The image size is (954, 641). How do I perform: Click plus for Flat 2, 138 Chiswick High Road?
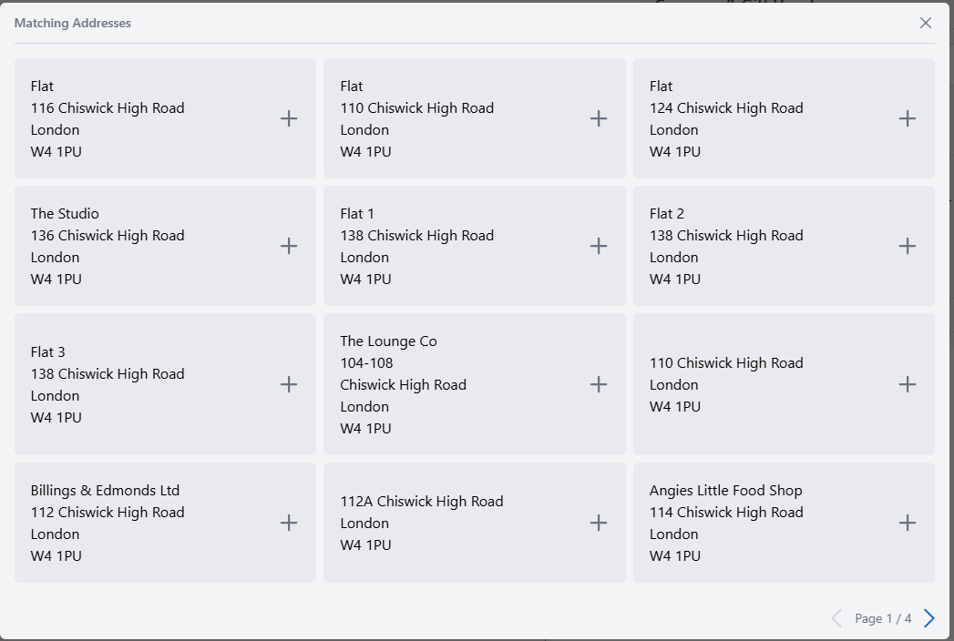tap(908, 246)
